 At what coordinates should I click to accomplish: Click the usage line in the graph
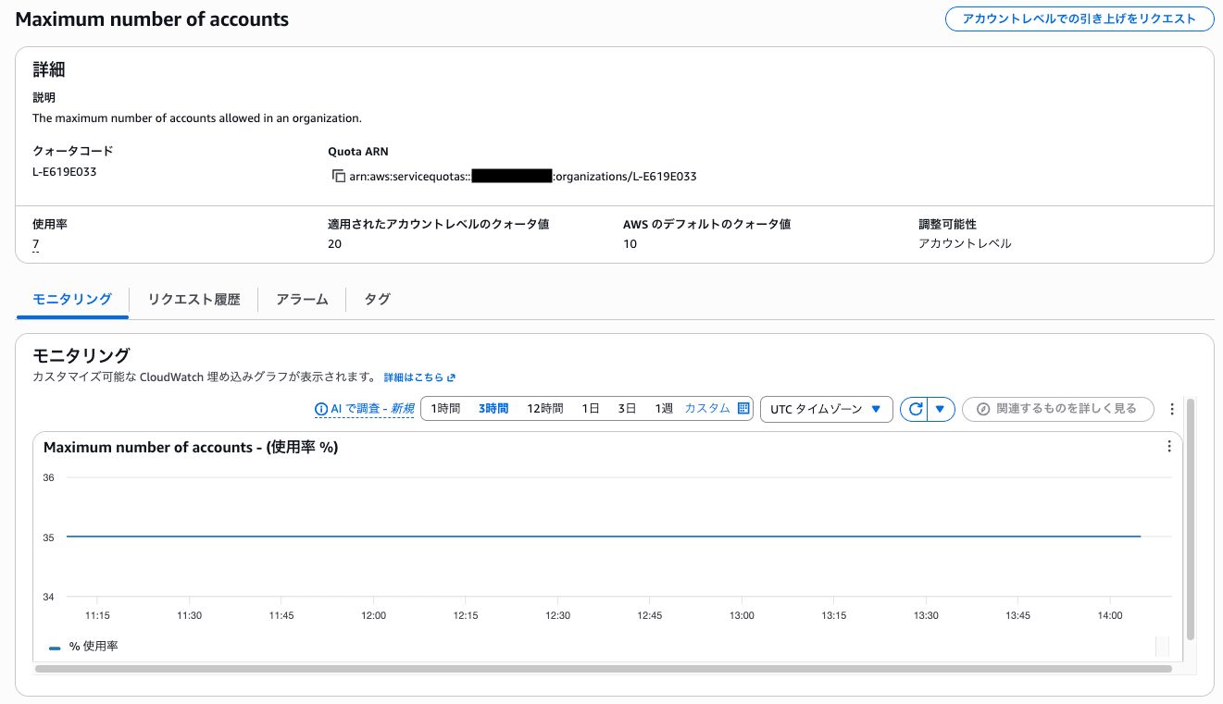pyautogui.click(x=604, y=537)
